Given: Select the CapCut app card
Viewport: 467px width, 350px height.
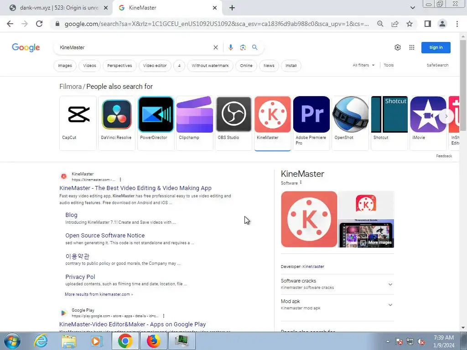Looking at the screenshot, I should (78, 123).
